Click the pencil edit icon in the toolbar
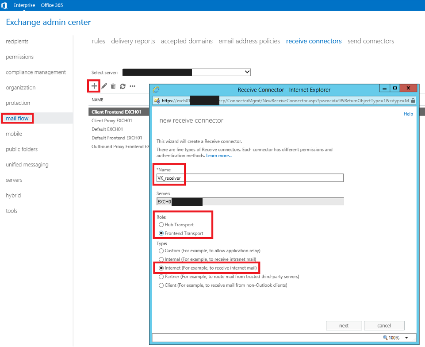This screenshot has width=425, height=347. pyautogui.click(x=104, y=86)
